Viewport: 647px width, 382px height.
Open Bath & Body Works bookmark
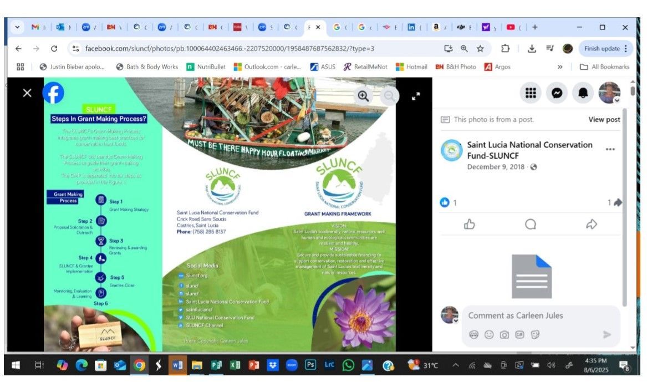click(147, 67)
